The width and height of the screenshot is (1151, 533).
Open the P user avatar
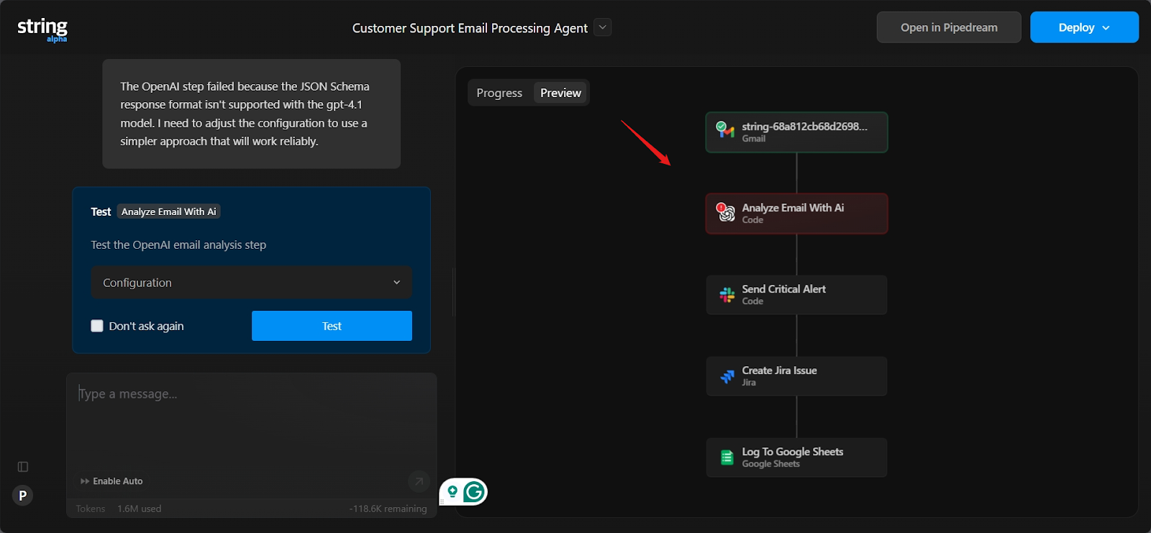point(23,496)
